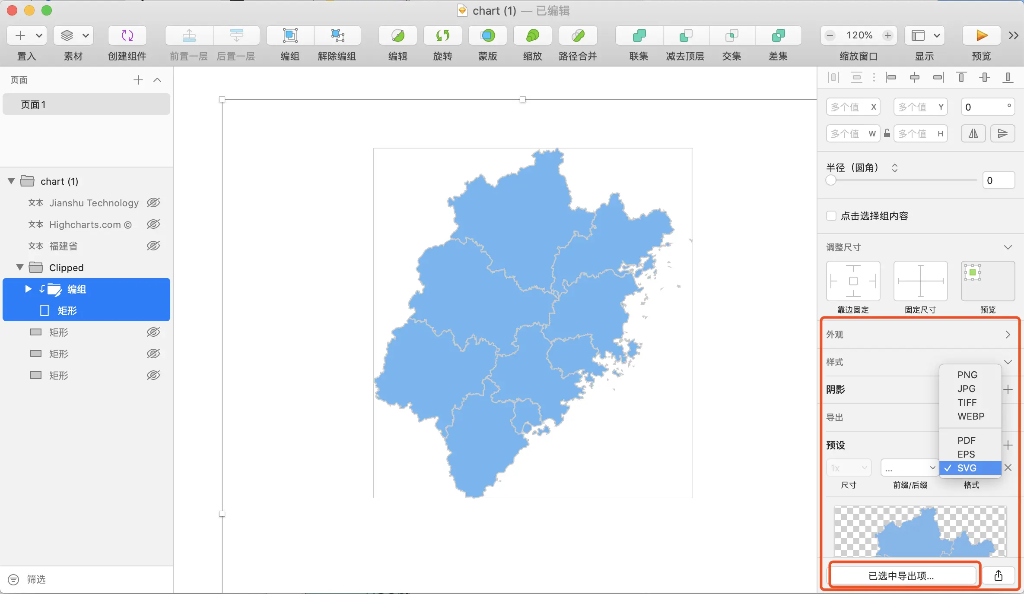Select the Rotate (旋转) tool
Screen dimensions: 1024x594
(x=442, y=35)
